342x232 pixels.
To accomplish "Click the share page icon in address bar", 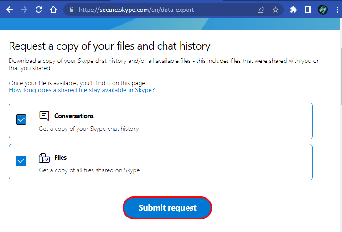I will (261, 10).
